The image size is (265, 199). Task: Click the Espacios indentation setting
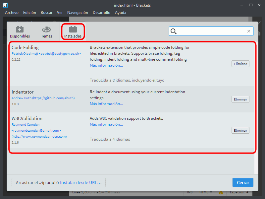point(237,192)
